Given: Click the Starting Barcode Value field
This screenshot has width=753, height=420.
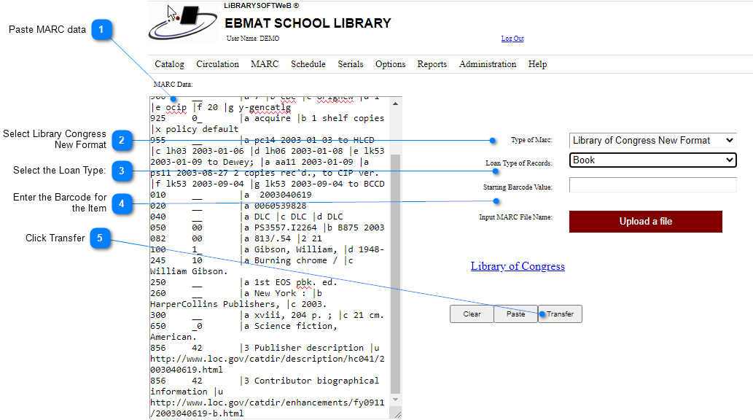Looking at the screenshot, I should 652,185.
